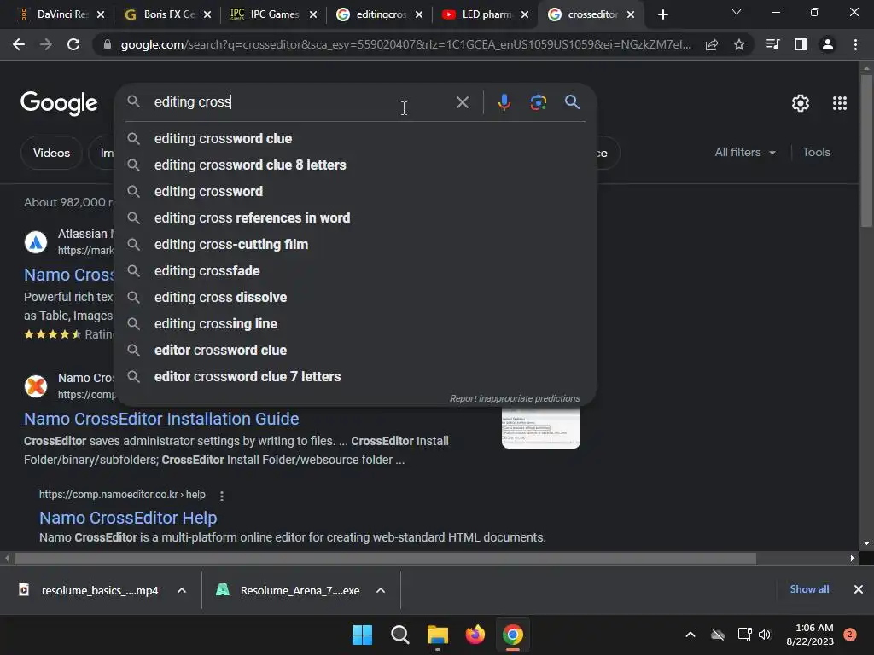Open notification center badge
The image size is (874, 655).
(849, 635)
